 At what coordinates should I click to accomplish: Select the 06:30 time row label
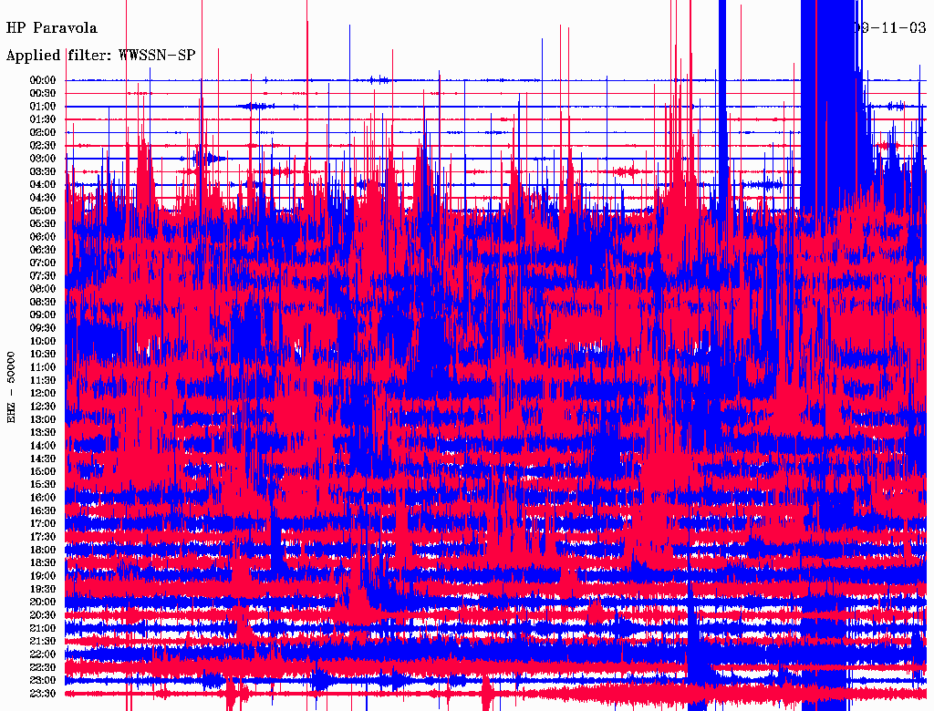(43, 250)
